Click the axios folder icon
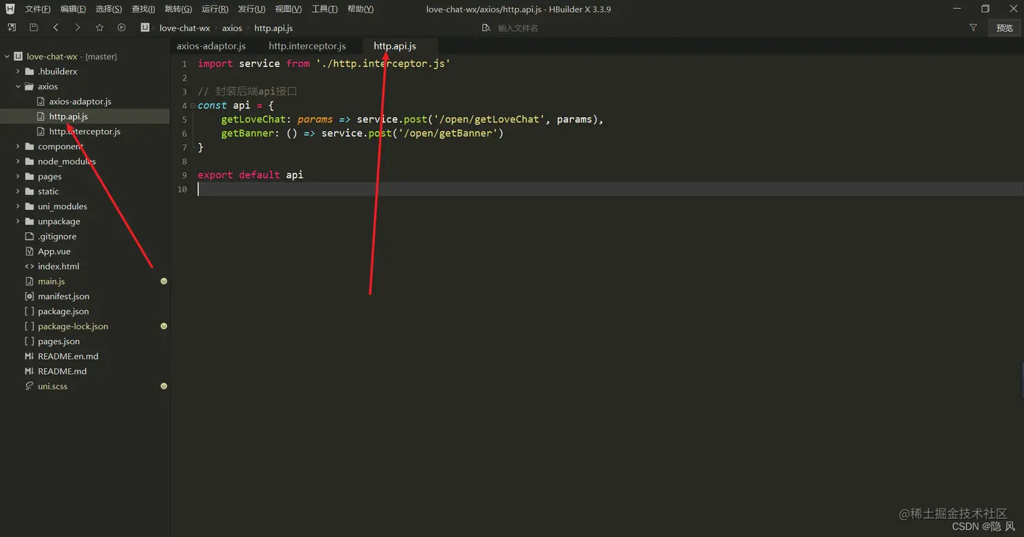The width and height of the screenshot is (1024, 537). [x=29, y=86]
